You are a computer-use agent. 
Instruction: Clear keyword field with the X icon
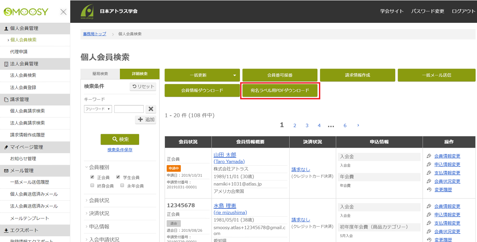pyautogui.click(x=151, y=109)
